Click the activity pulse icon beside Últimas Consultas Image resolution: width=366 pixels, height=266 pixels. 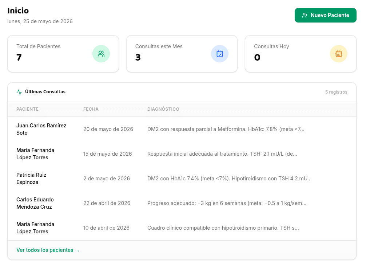pos(19,92)
